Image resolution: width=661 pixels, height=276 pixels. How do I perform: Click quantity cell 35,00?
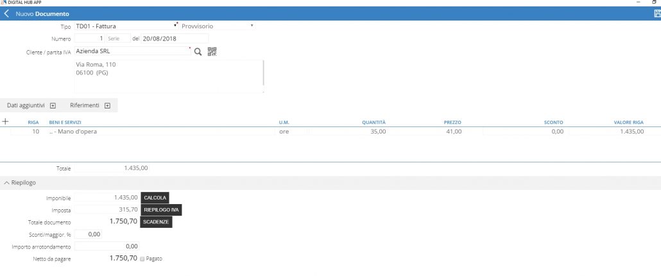coord(348,132)
